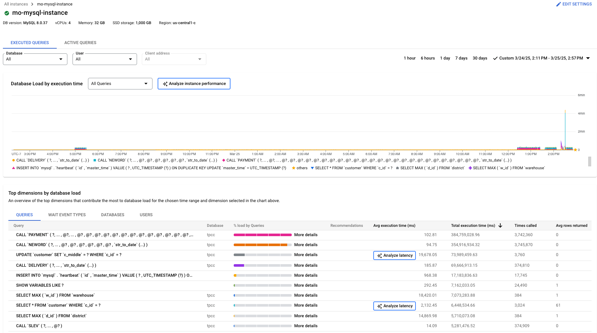Navigate back via the All instances breadcrumb

15,4
